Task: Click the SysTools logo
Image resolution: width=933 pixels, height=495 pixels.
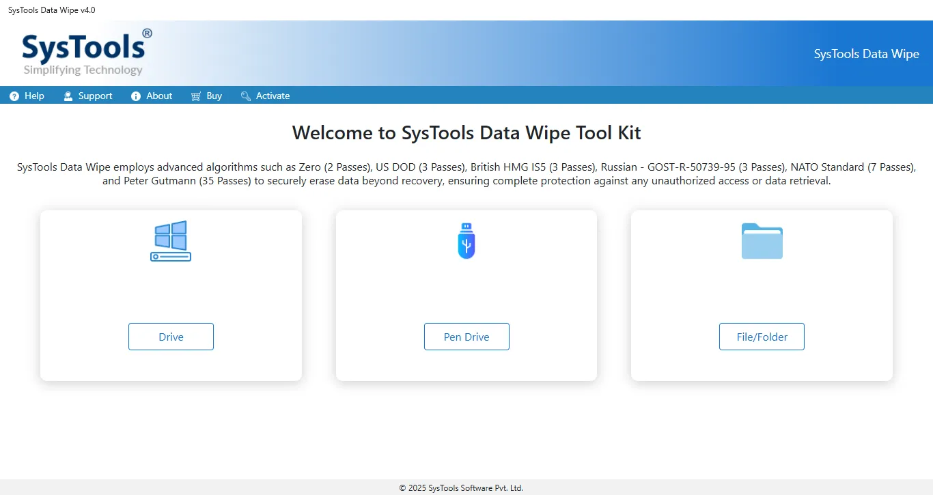Action: [87, 53]
